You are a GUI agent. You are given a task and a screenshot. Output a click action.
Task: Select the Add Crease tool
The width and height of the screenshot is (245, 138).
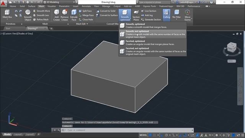click(56, 15)
